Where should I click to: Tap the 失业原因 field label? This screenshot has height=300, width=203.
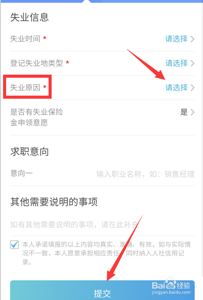[x=25, y=88]
